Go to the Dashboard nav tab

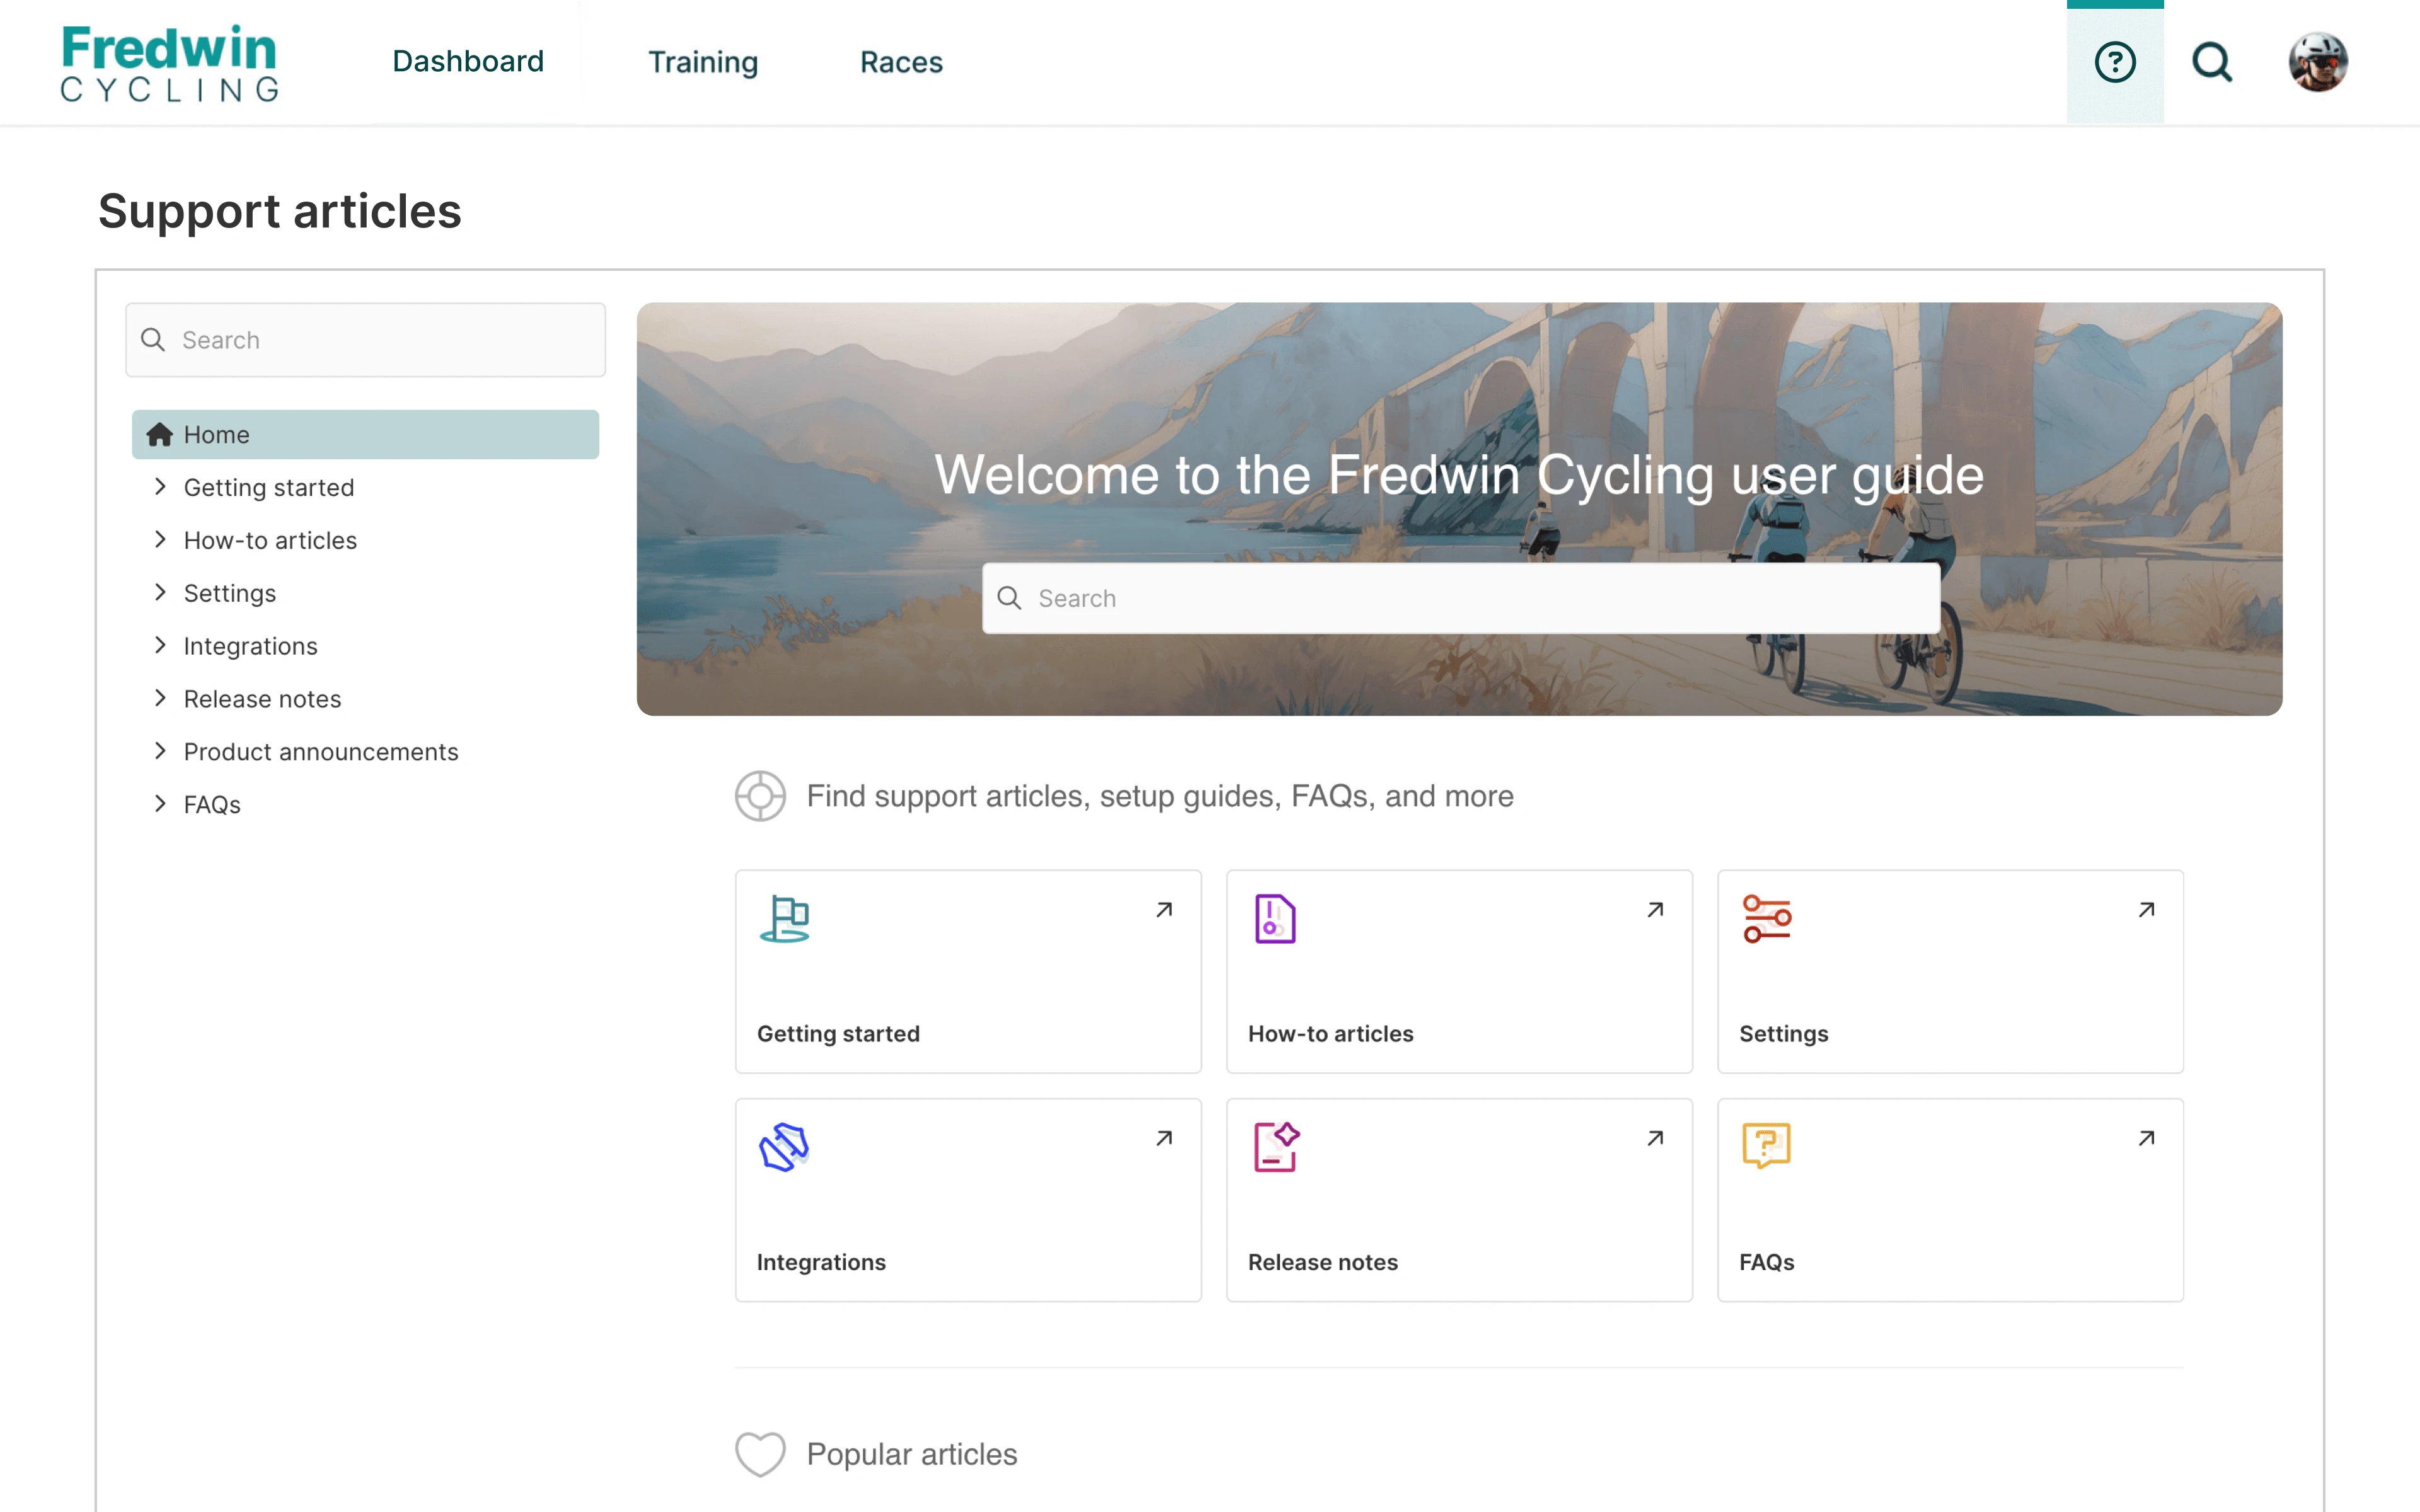coord(468,62)
